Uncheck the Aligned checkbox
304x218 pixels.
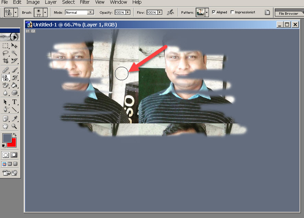pyautogui.click(x=214, y=12)
